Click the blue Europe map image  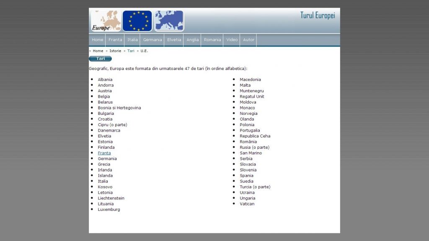click(169, 21)
